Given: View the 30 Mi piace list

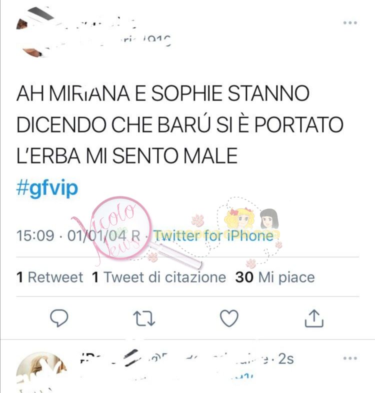Looking at the screenshot, I should pyautogui.click(x=275, y=277).
